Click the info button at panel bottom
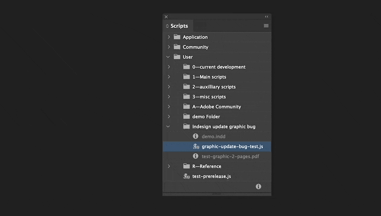381x216 pixels. pyautogui.click(x=258, y=186)
